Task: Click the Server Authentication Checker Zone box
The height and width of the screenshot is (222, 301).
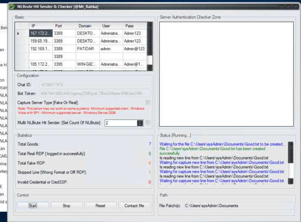Action: tap(226, 74)
